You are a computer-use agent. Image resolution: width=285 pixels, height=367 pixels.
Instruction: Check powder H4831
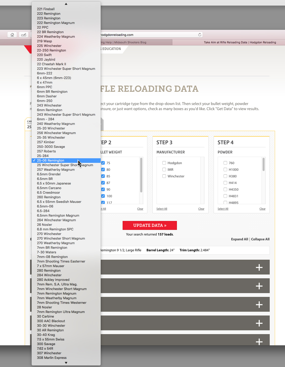point(225,196)
